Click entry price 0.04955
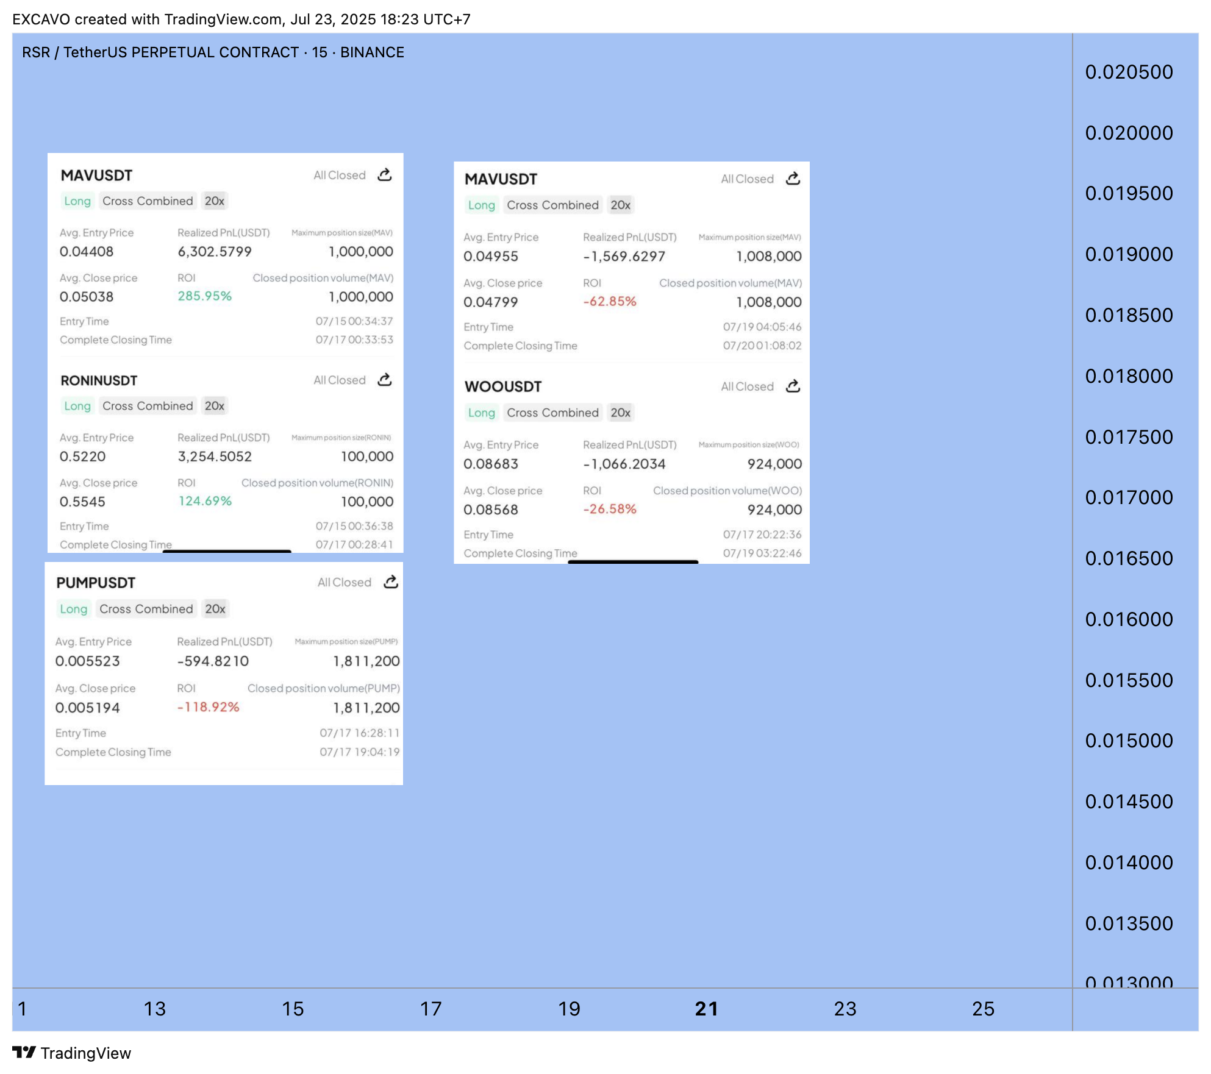The width and height of the screenshot is (1211, 1074). coord(491,256)
